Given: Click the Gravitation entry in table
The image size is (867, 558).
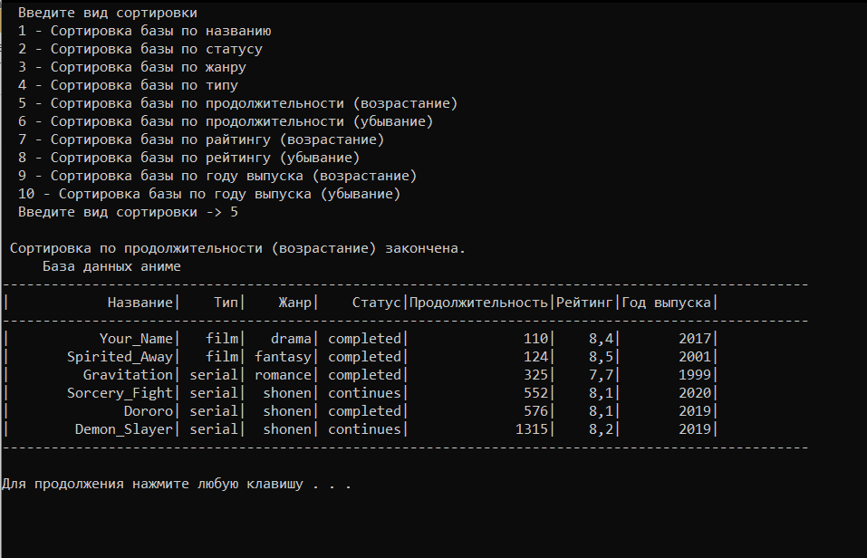Looking at the screenshot, I should point(128,375).
